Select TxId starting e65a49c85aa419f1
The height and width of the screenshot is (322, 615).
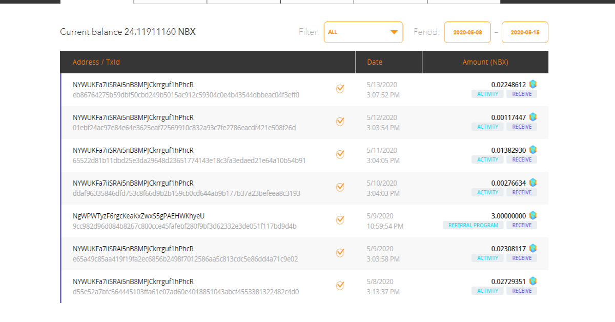[x=186, y=259]
